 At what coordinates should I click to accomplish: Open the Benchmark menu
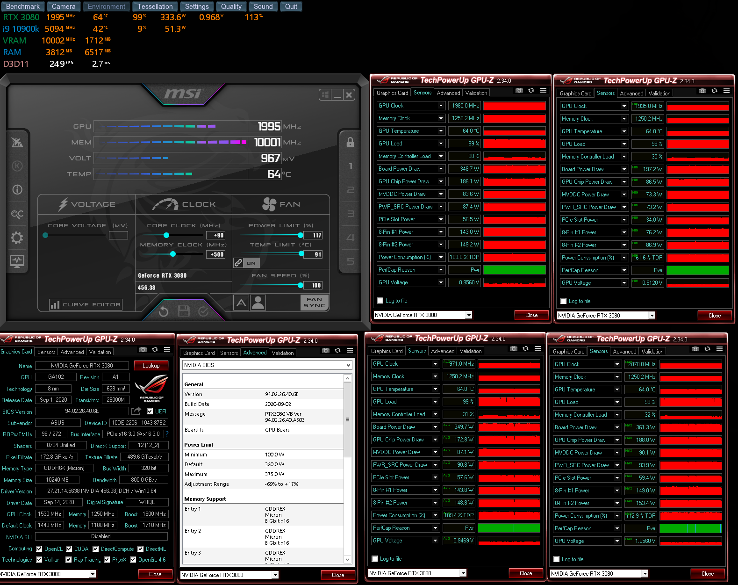point(23,7)
